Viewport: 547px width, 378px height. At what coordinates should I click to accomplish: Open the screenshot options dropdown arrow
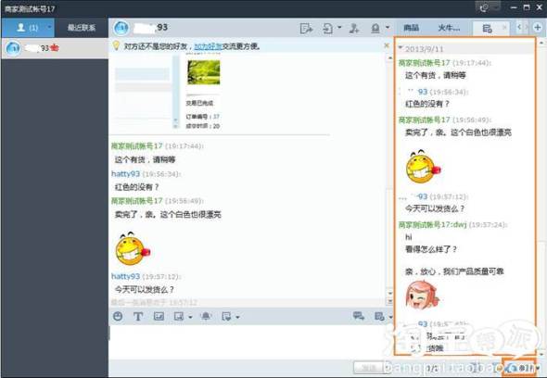190,317
